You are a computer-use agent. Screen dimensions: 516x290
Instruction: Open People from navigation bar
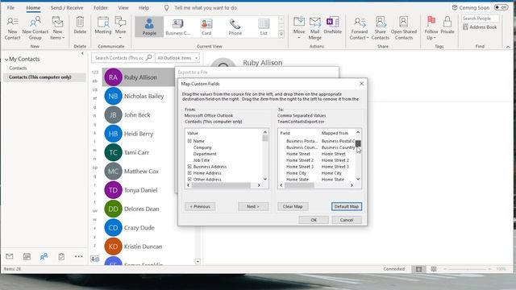coord(44,256)
